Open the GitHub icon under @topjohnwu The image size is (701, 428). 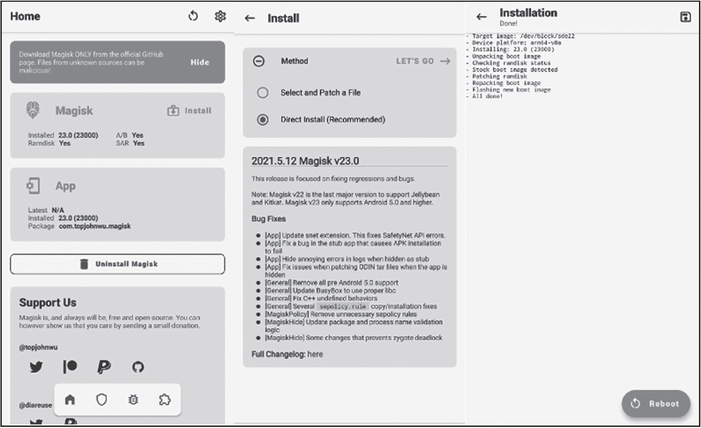(138, 367)
